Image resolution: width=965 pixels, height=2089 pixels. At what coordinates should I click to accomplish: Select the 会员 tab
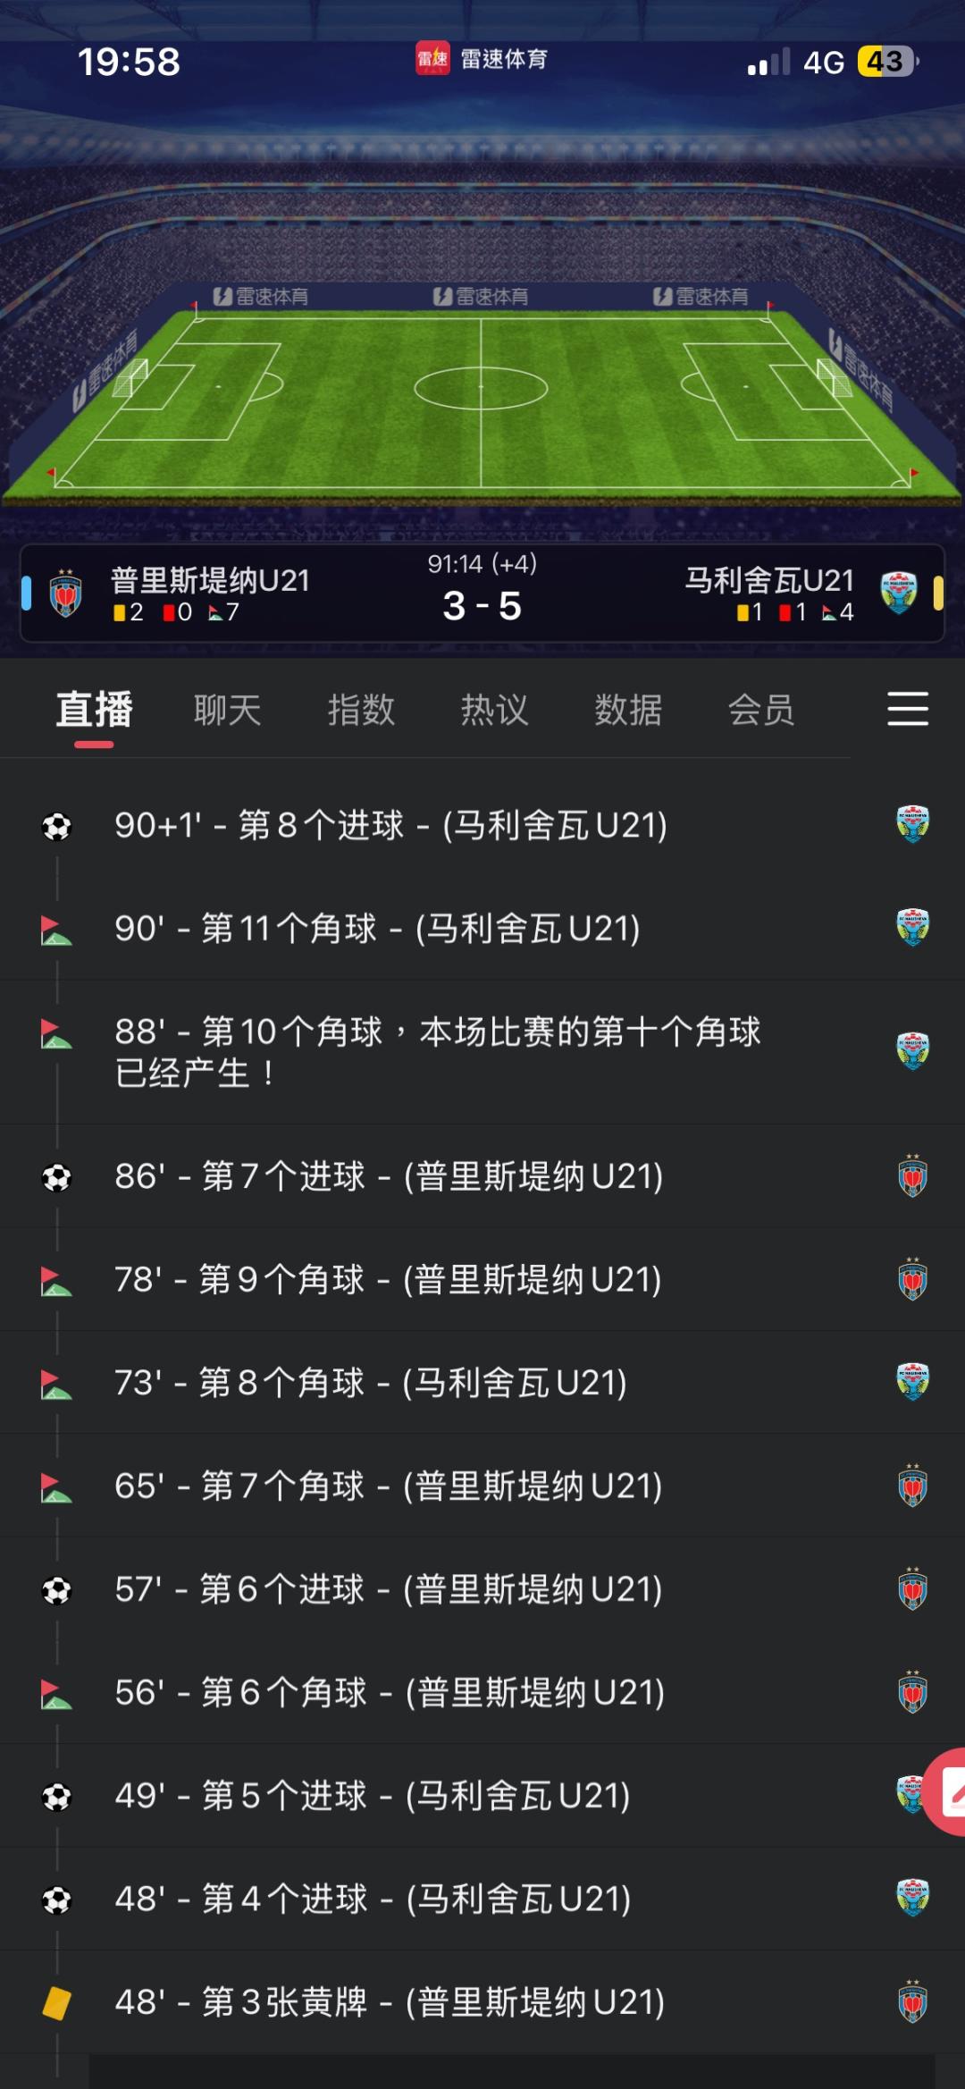[761, 711]
